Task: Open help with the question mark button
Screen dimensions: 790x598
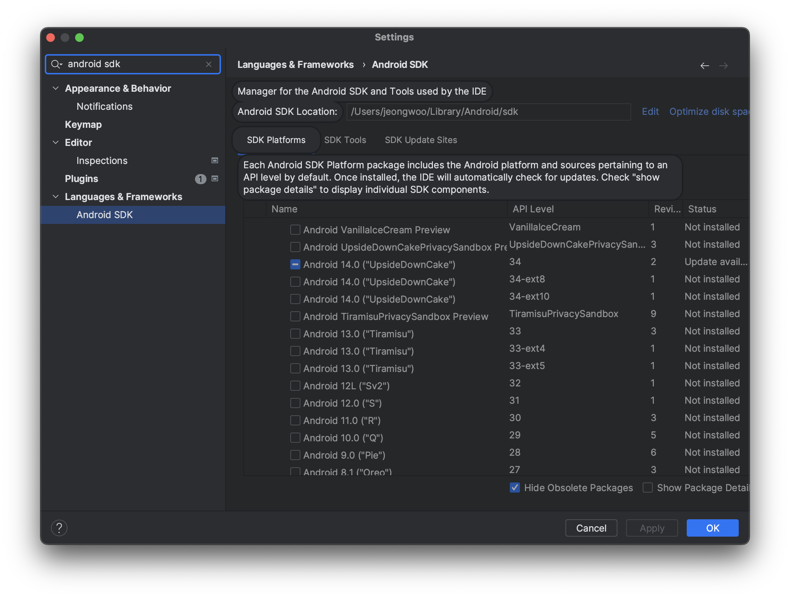Action: [x=59, y=528]
